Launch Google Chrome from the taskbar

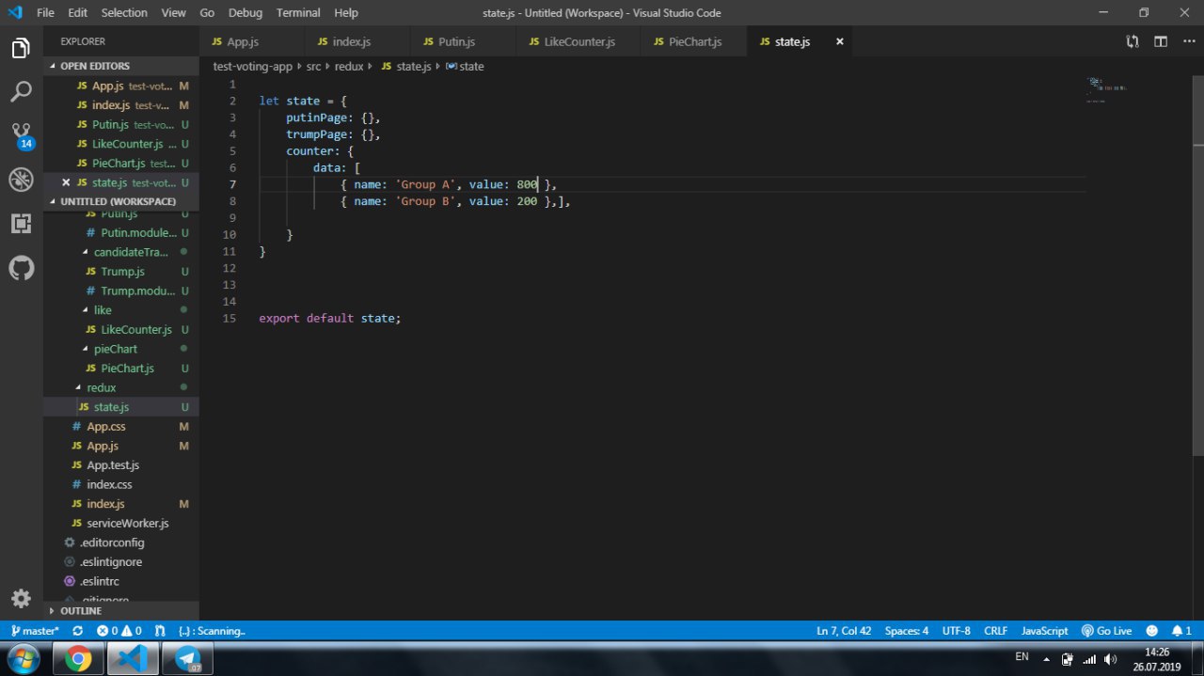click(78, 659)
